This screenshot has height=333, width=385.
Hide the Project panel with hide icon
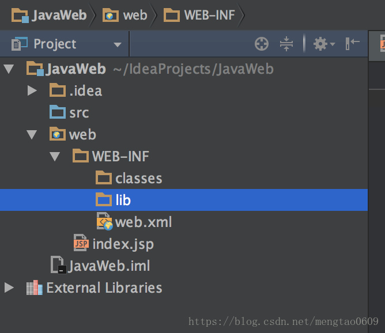tap(352, 44)
